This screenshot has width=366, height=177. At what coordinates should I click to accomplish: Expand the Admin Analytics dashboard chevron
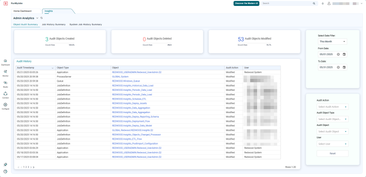click(37, 18)
